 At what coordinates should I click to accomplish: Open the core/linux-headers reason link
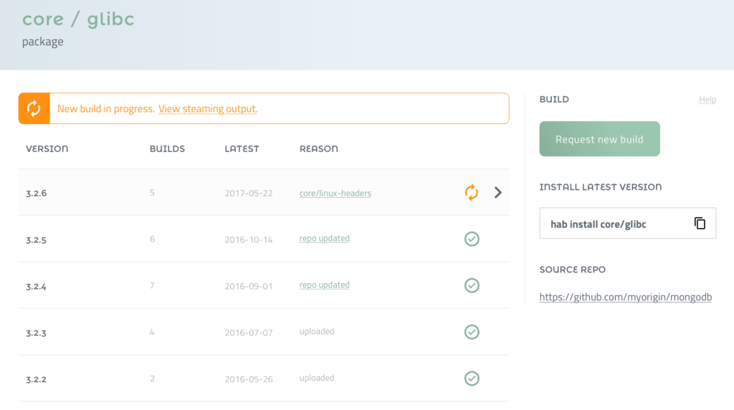(x=335, y=193)
